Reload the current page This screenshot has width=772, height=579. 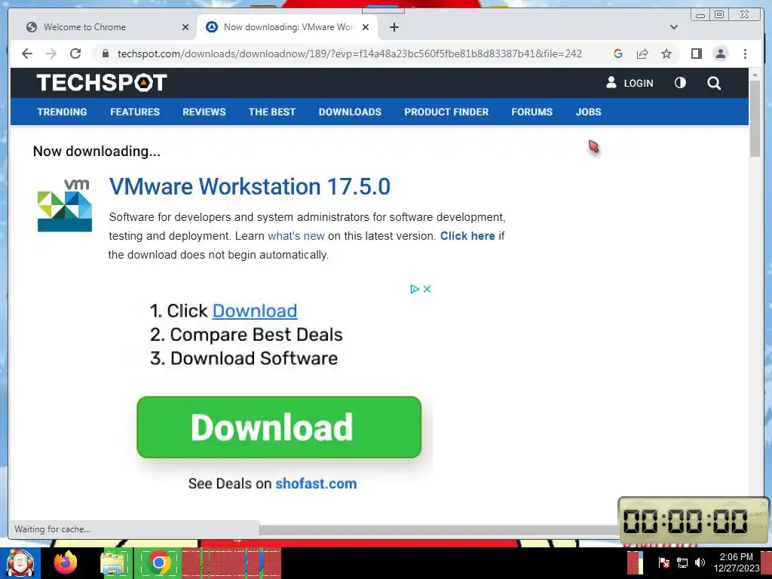click(x=75, y=54)
